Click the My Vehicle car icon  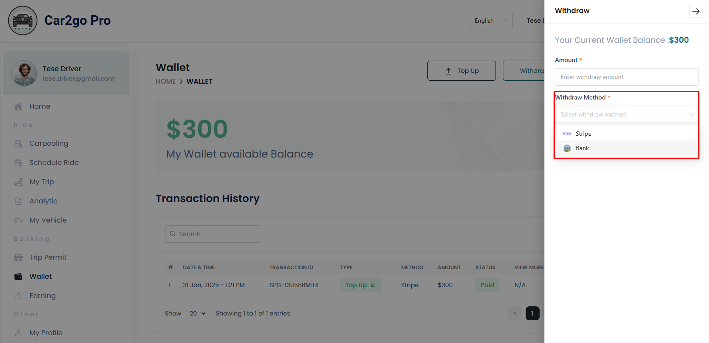pos(18,220)
